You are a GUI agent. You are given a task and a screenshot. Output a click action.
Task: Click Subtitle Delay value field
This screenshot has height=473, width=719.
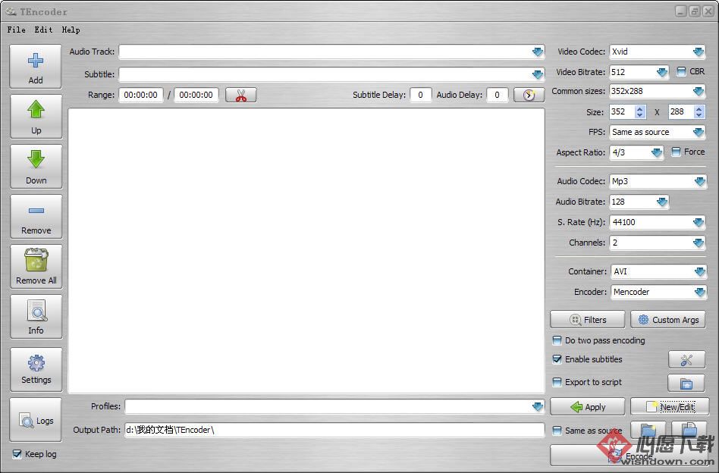420,95
